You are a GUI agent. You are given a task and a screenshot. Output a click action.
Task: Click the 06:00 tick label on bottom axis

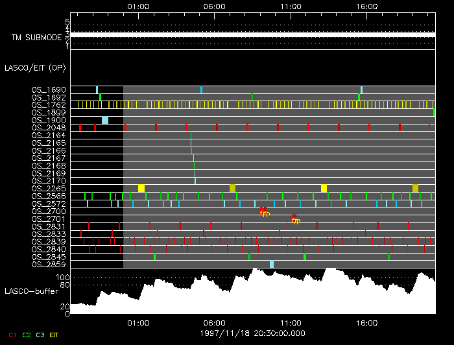(x=214, y=322)
